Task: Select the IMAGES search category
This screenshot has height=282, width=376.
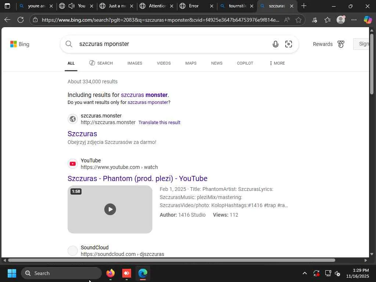Action: coord(135,63)
